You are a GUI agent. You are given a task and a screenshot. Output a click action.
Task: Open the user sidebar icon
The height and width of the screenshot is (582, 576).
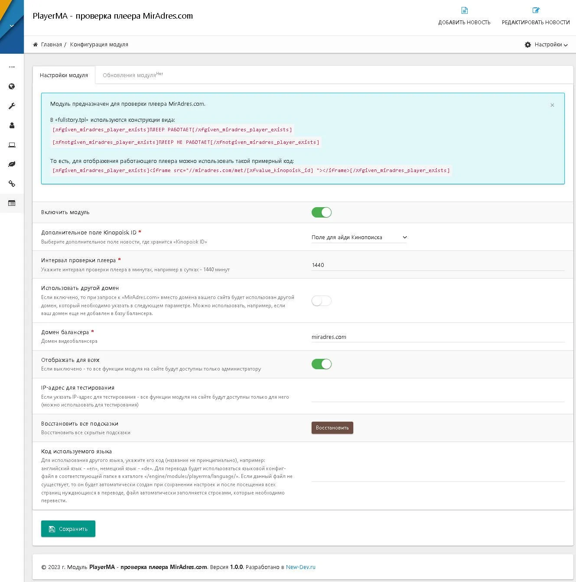[x=12, y=125]
